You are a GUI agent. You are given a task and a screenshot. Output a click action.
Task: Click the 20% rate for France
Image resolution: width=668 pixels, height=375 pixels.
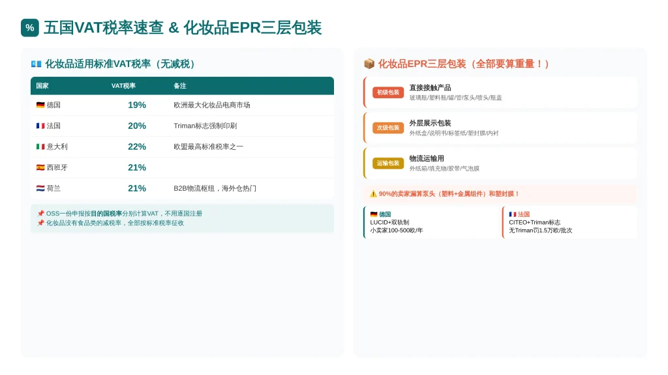tap(137, 126)
